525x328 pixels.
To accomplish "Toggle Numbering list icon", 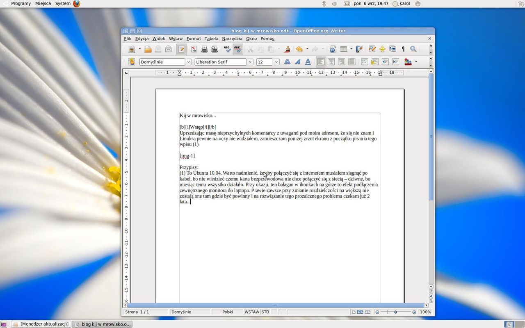I will click(364, 62).
